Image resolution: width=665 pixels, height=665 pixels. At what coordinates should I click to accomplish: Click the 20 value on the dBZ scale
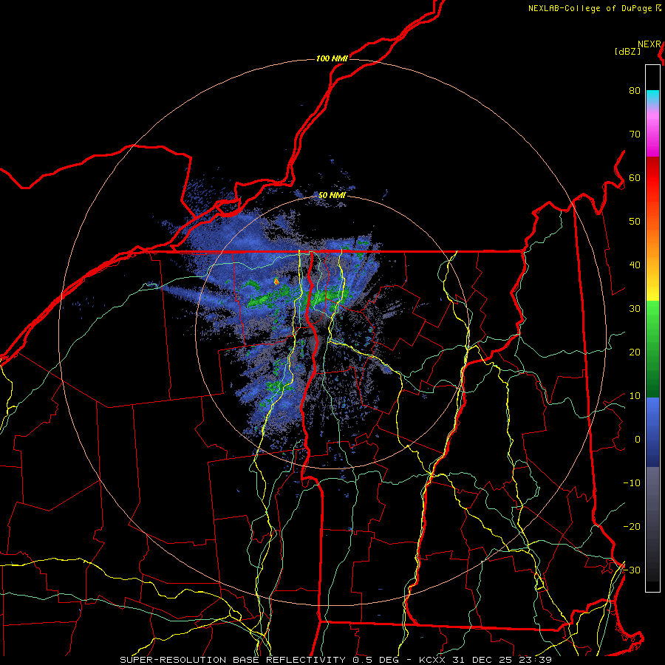[x=635, y=352]
